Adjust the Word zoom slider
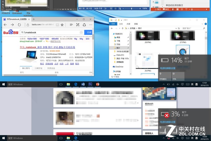Viewport: 211px width, 141px height. pos(132,9)
